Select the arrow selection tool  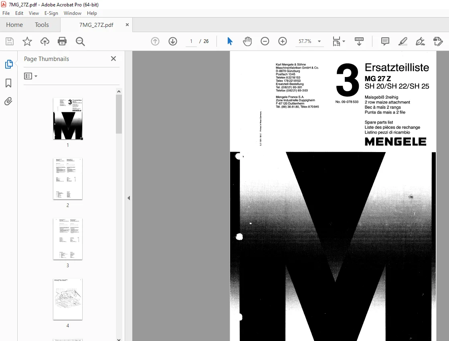point(230,41)
